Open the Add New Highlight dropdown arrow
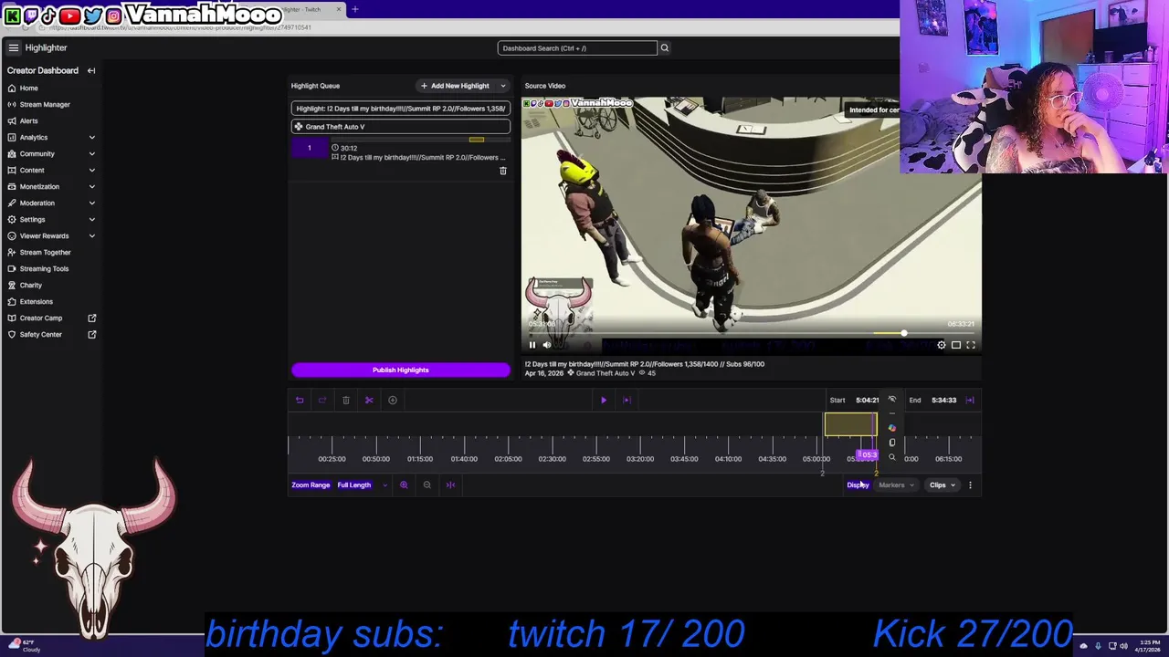This screenshot has height=657, width=1169. 502,86
